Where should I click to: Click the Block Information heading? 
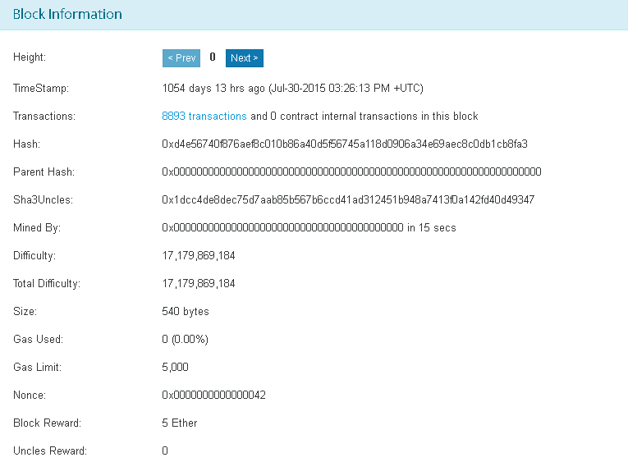click(67, 15)
